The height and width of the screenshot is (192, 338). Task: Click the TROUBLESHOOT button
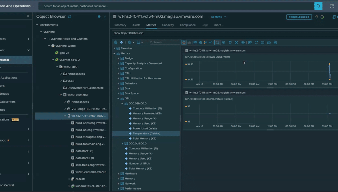299,17
